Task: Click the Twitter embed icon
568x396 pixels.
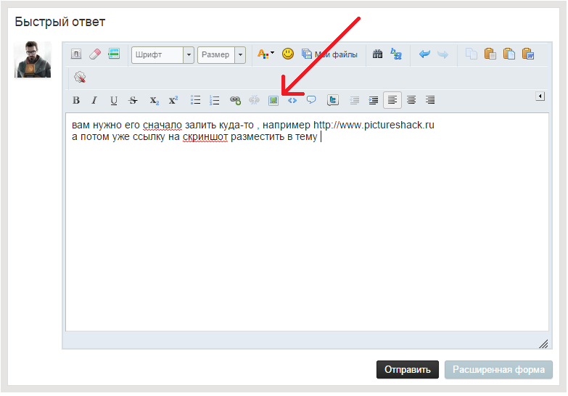Action: tap(332, 100)
